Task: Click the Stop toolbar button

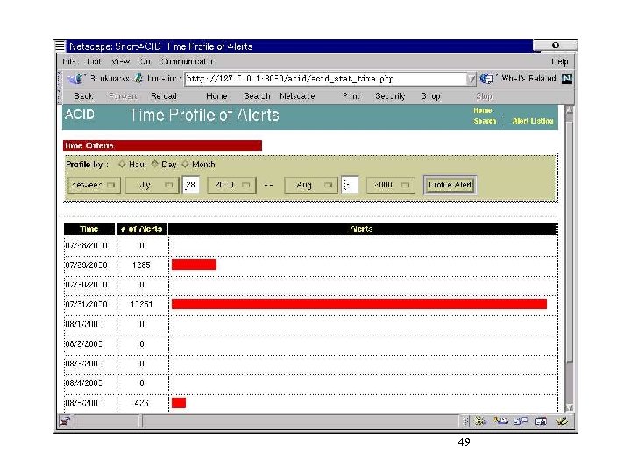Action: pos(484,96)
